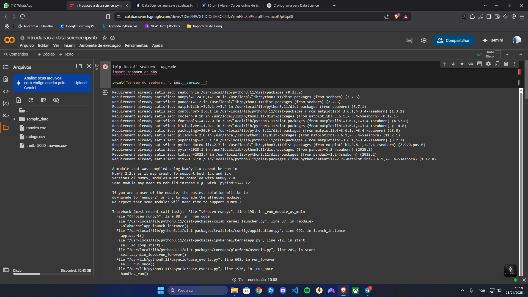
Task: Open the variables {x} panel
Action: coord(6,103)
